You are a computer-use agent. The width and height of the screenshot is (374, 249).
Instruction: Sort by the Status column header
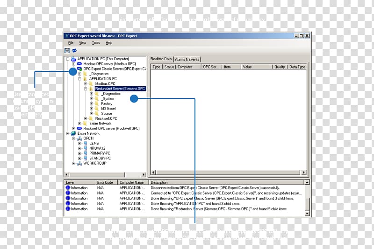point(169,67)
